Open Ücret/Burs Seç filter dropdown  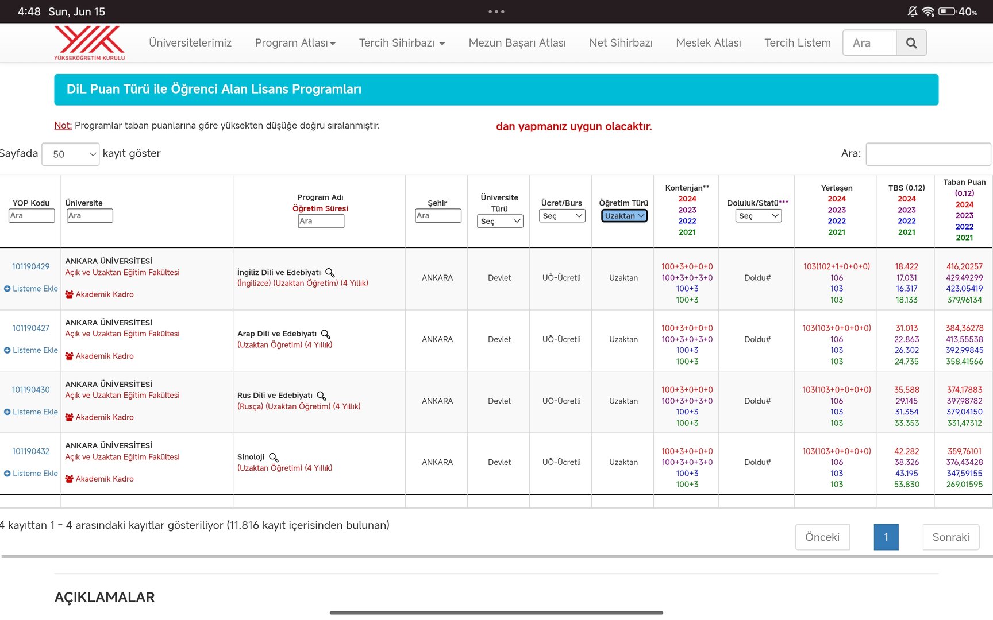pyautogui.click(x=562, y=215)
